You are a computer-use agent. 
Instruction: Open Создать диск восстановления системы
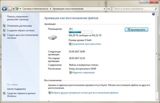(x=22, y=36)
